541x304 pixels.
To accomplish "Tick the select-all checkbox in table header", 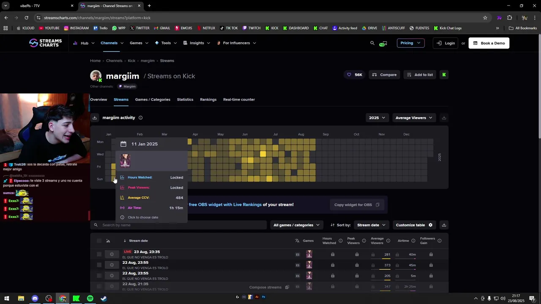I will (x=99, y=241).
